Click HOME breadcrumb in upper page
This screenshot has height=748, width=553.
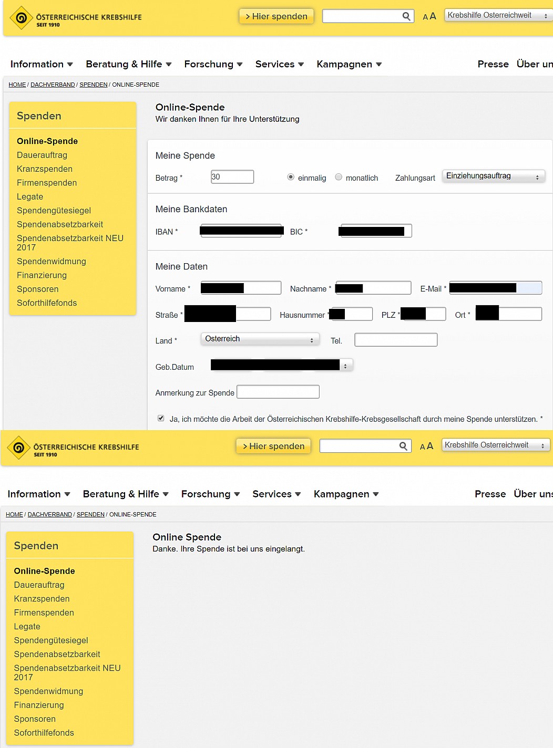click(x=17, y=85)
